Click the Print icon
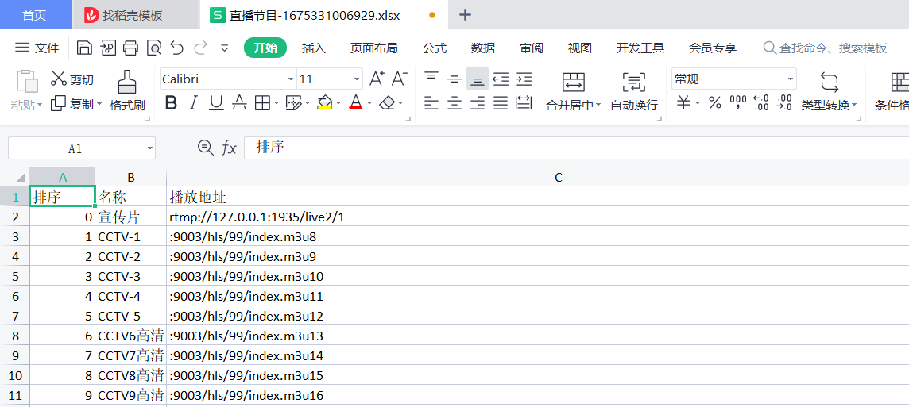The height and width of the screenshot is (407, 909). (x=130, y=48)
